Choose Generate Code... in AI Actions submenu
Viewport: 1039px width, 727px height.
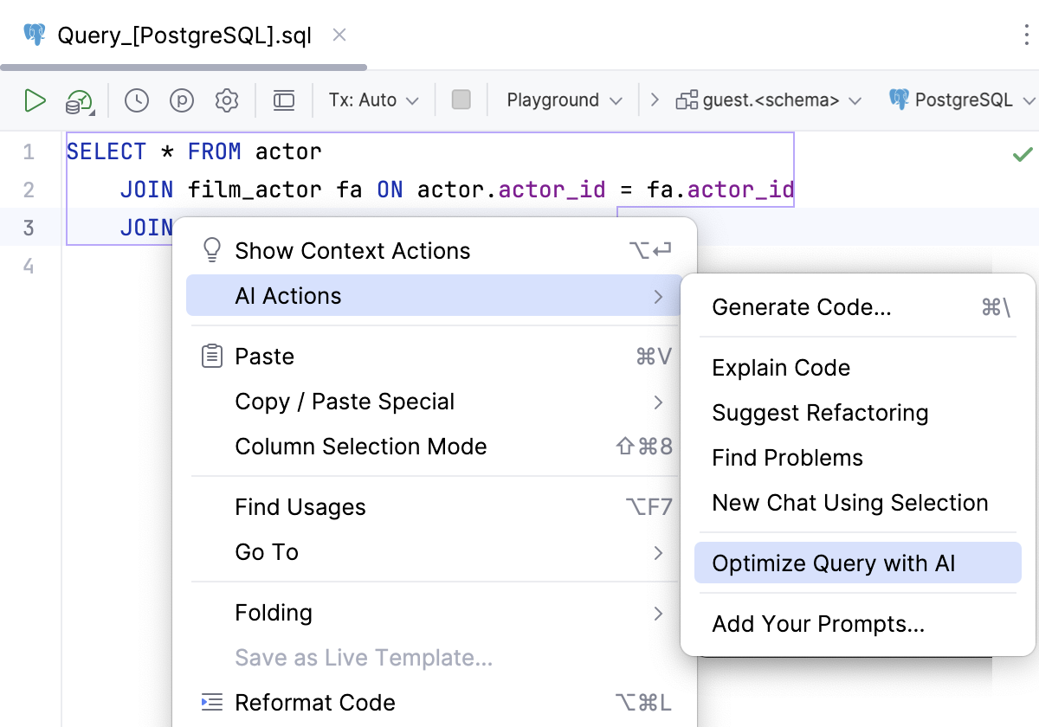point(858,307)
